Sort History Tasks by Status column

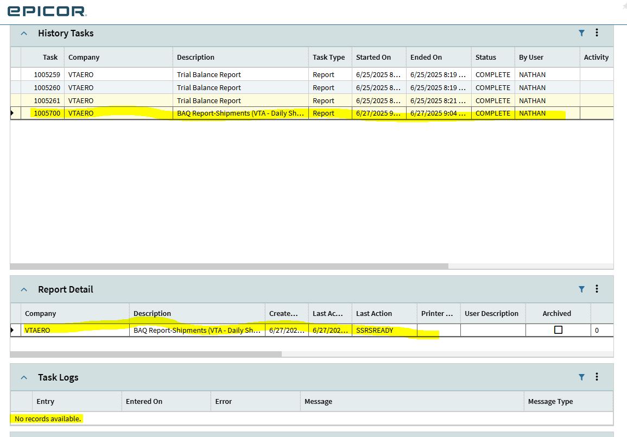click(485, 57)
